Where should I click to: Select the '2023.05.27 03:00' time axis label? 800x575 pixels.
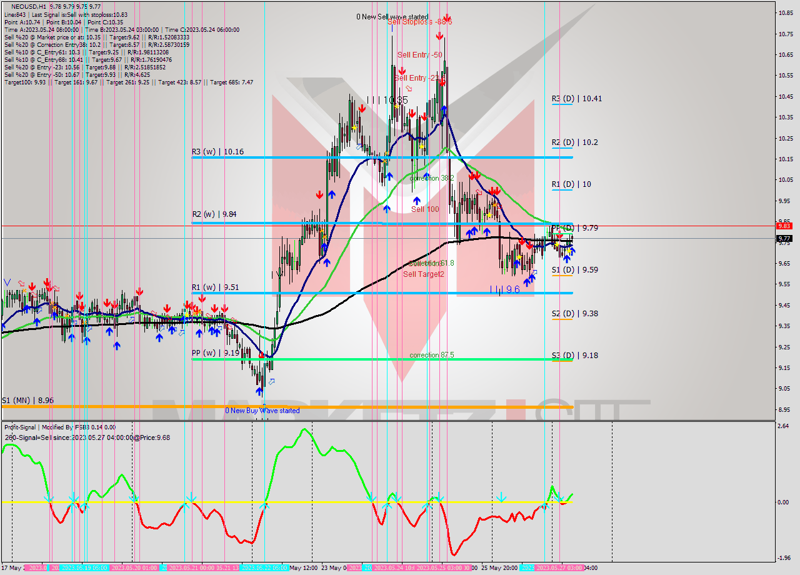coord(559,568)
